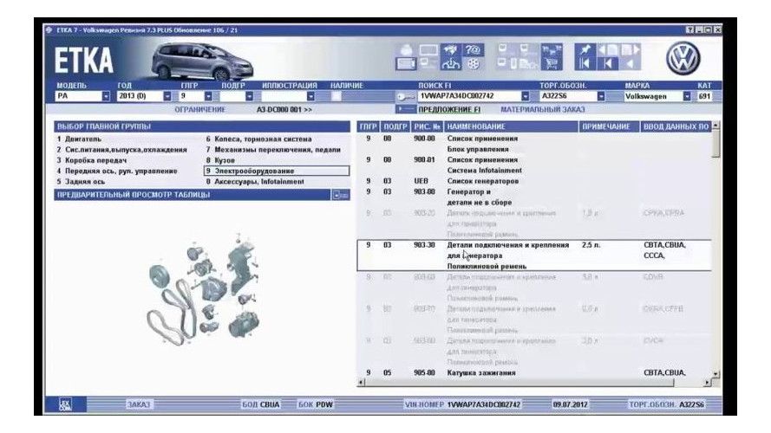Click the horizontal scrollbar right arrow

708,382
